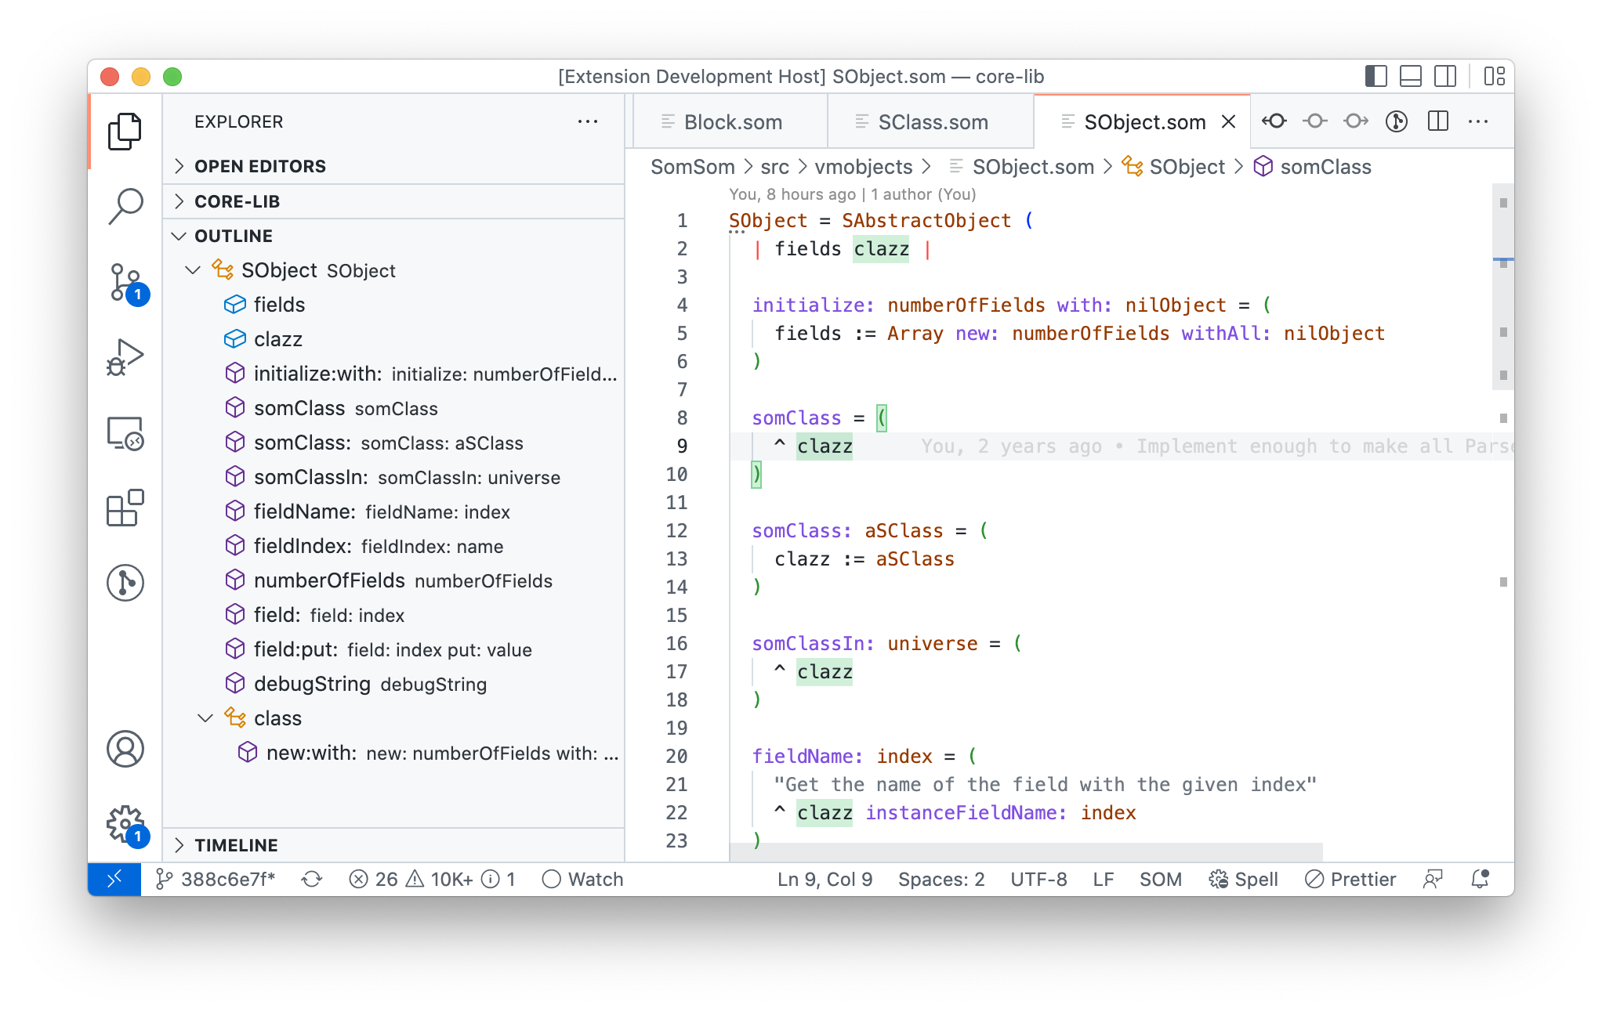Switch to Block.som tab
The height and width of the screenshot is (1012, 1602).
(x=730, y=122)
